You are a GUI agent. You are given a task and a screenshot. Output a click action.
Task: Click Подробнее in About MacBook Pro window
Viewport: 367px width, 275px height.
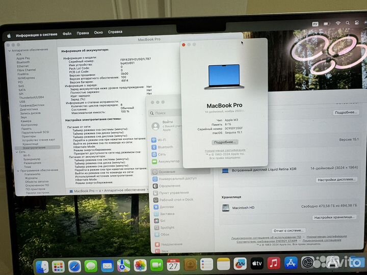coord(225,142)
